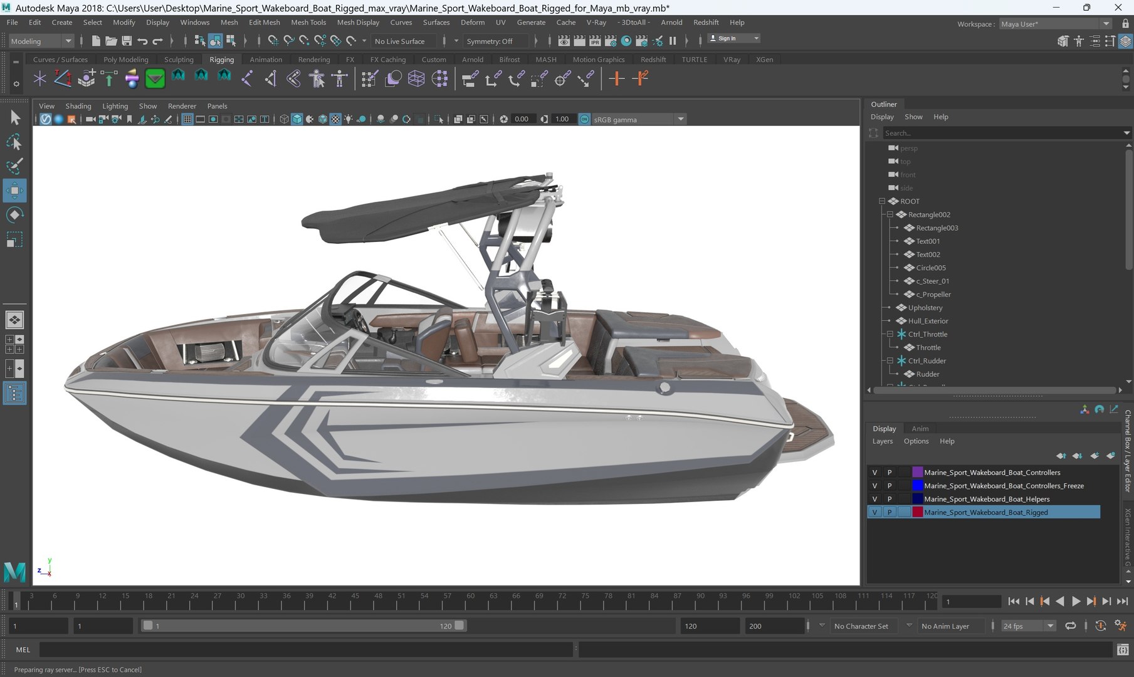
Task: Open the viewport Shading menu
Action: (78, 106)
